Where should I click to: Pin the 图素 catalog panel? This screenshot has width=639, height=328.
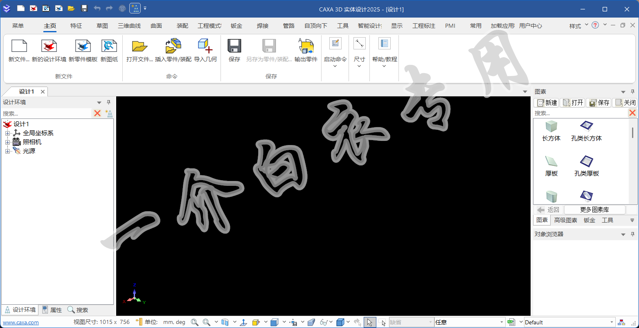(x=633, y=92)
